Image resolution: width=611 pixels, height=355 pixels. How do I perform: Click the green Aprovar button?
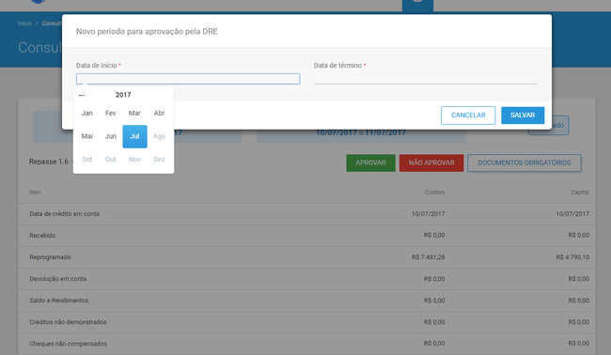370,162
